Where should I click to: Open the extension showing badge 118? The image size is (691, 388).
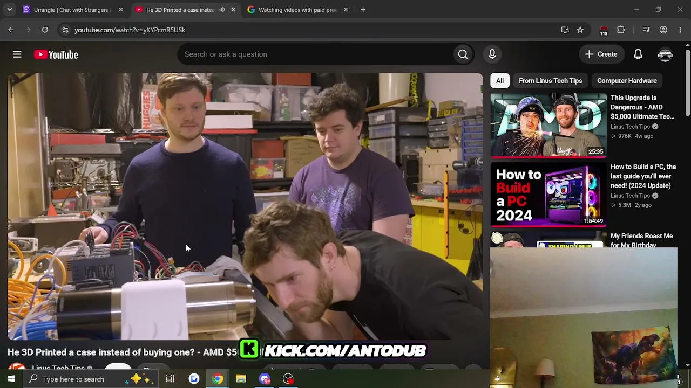(x=604, y=30)
